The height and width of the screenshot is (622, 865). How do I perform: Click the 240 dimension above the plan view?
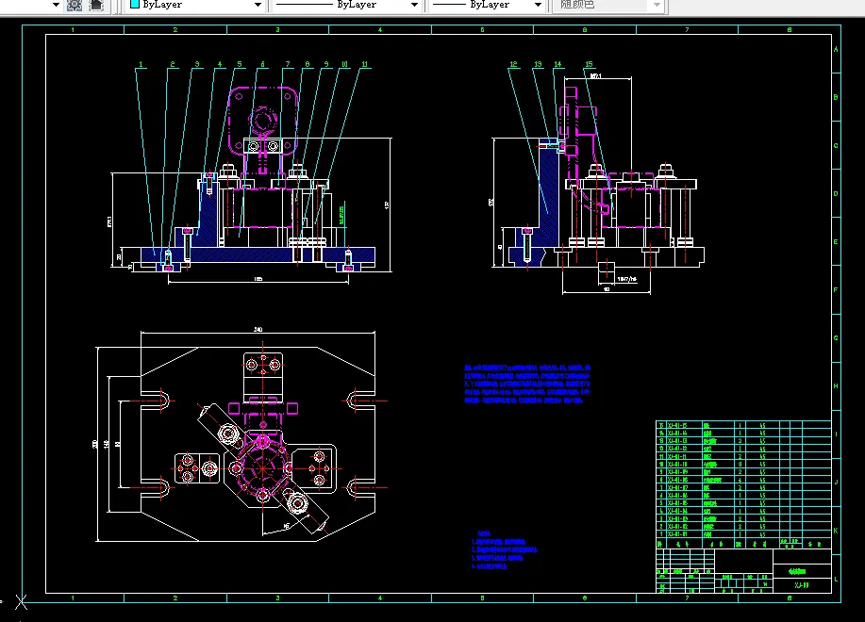(x=258, y=330)
